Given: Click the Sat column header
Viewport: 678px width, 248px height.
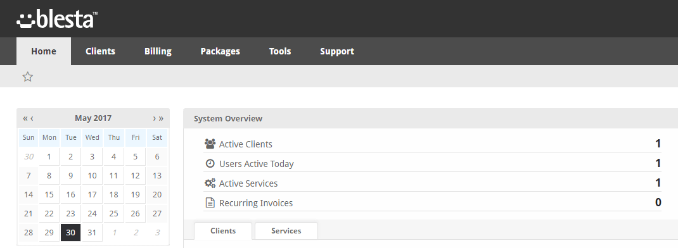Looking at the screenshot, I should 157,137.
